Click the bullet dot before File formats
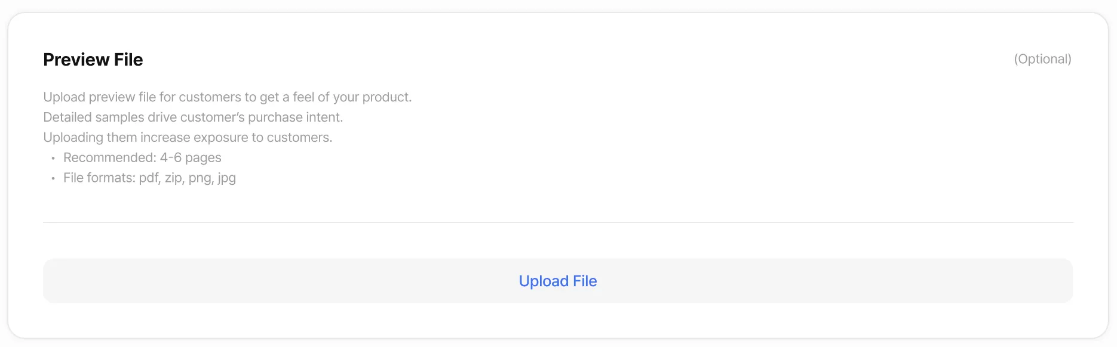 pos(53,179)
